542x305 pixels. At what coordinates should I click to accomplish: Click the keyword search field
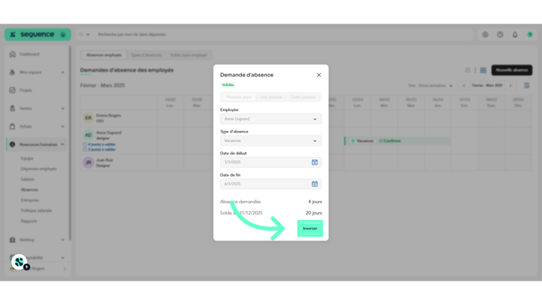coord(284,35)
